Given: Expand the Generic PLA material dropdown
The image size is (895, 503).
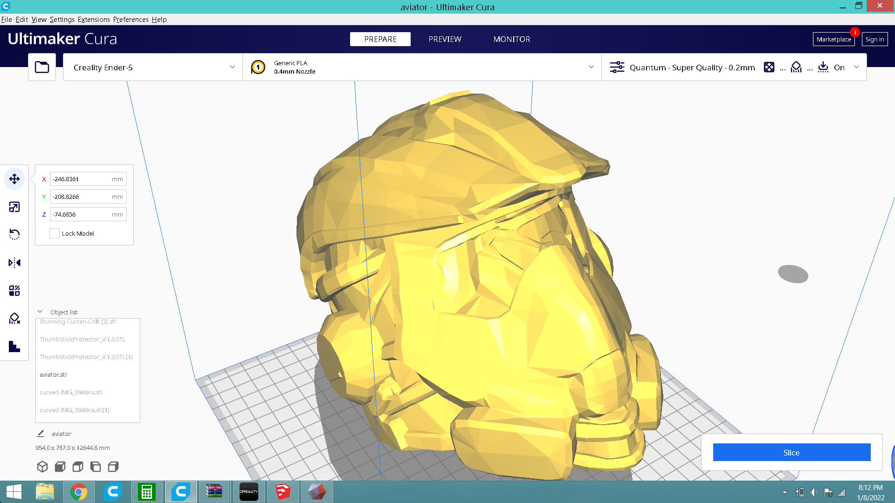Looking at the screenshot, I should pyautogui.click(x=422, y=67).
